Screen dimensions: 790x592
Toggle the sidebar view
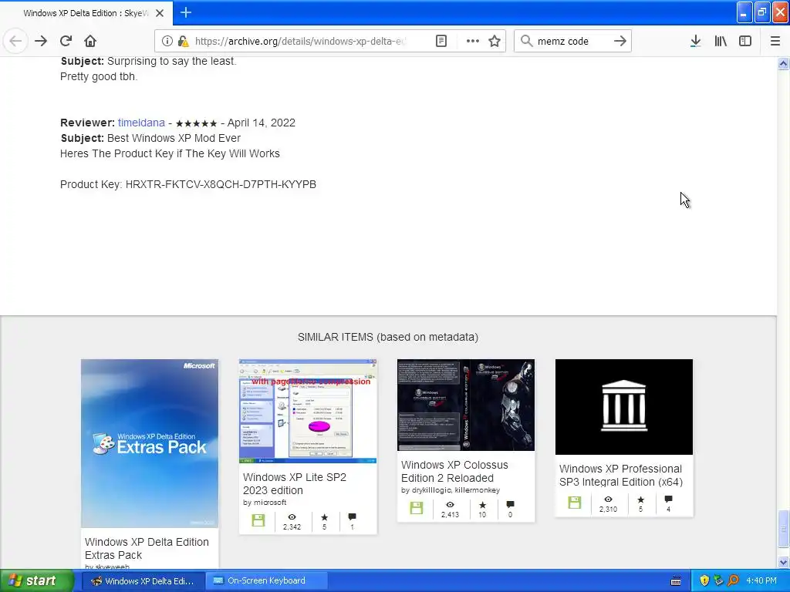click(x=745, y=41)
